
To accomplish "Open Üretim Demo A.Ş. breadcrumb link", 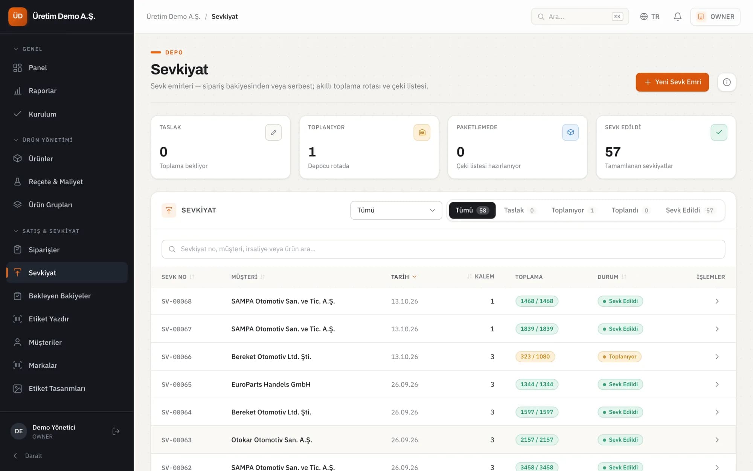I will (173, 17).
